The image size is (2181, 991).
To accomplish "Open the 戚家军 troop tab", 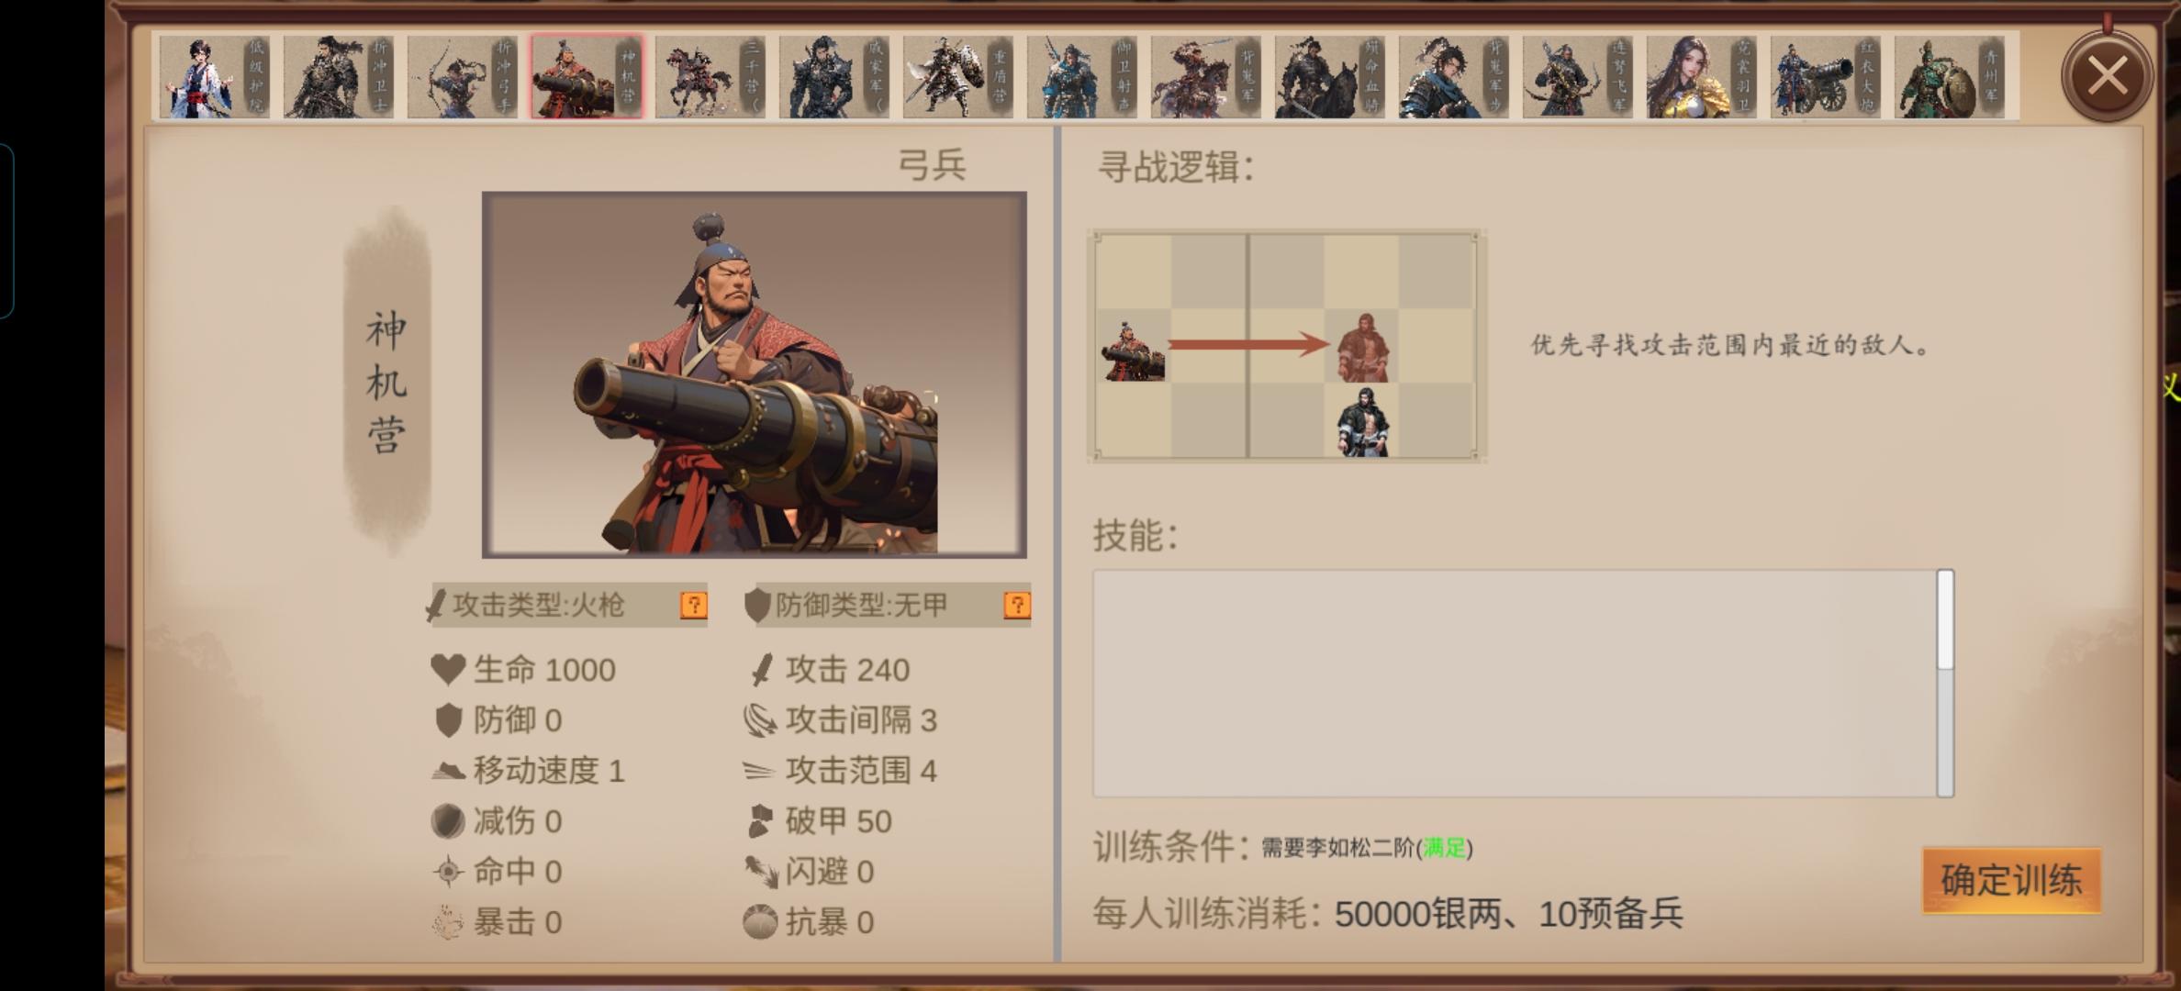I will point(833,77).
